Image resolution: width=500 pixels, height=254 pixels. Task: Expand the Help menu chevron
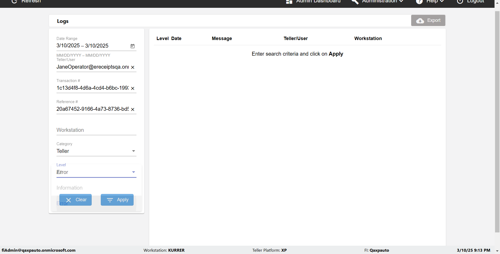click(442, 1)
